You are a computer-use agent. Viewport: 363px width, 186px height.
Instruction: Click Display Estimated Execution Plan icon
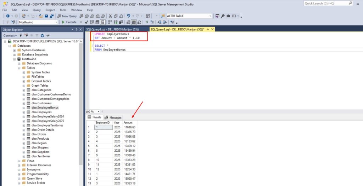92,22
